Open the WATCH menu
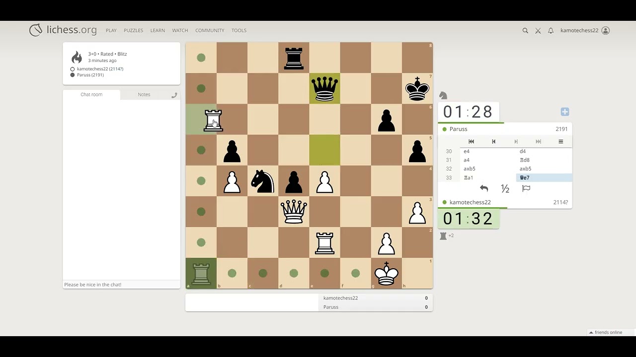 click(180, 30)
